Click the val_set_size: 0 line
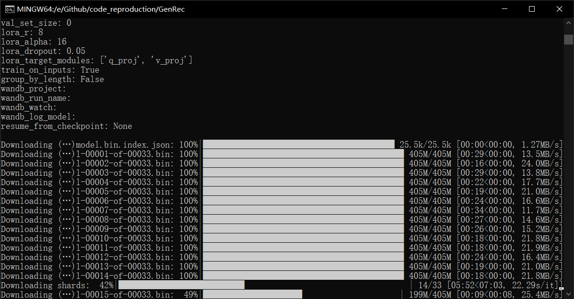 point(36,23)
